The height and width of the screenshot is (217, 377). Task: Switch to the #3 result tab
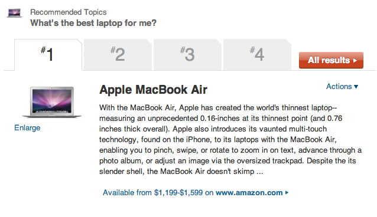187,55
